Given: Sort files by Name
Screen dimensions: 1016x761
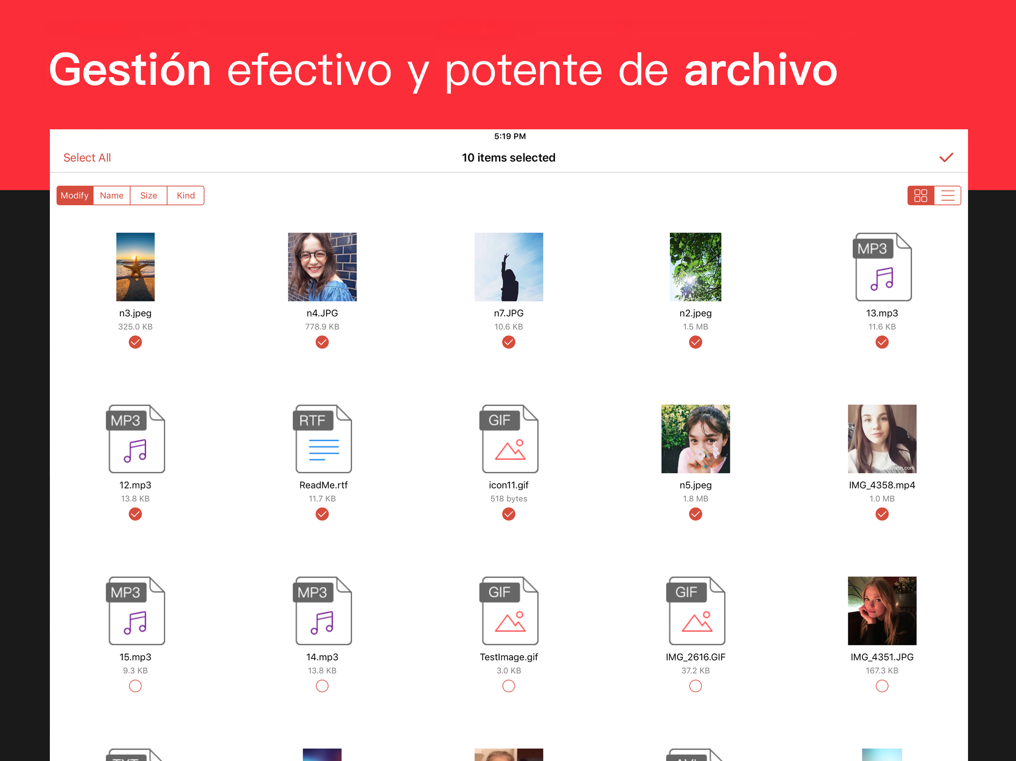Looking at the screenshot, I should tap(112, 195).
